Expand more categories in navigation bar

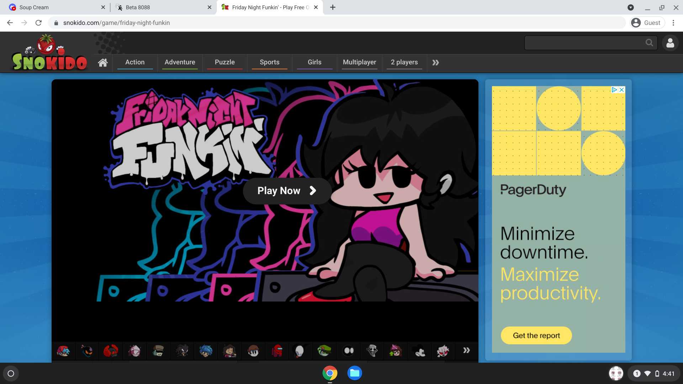tap(435, 63)
